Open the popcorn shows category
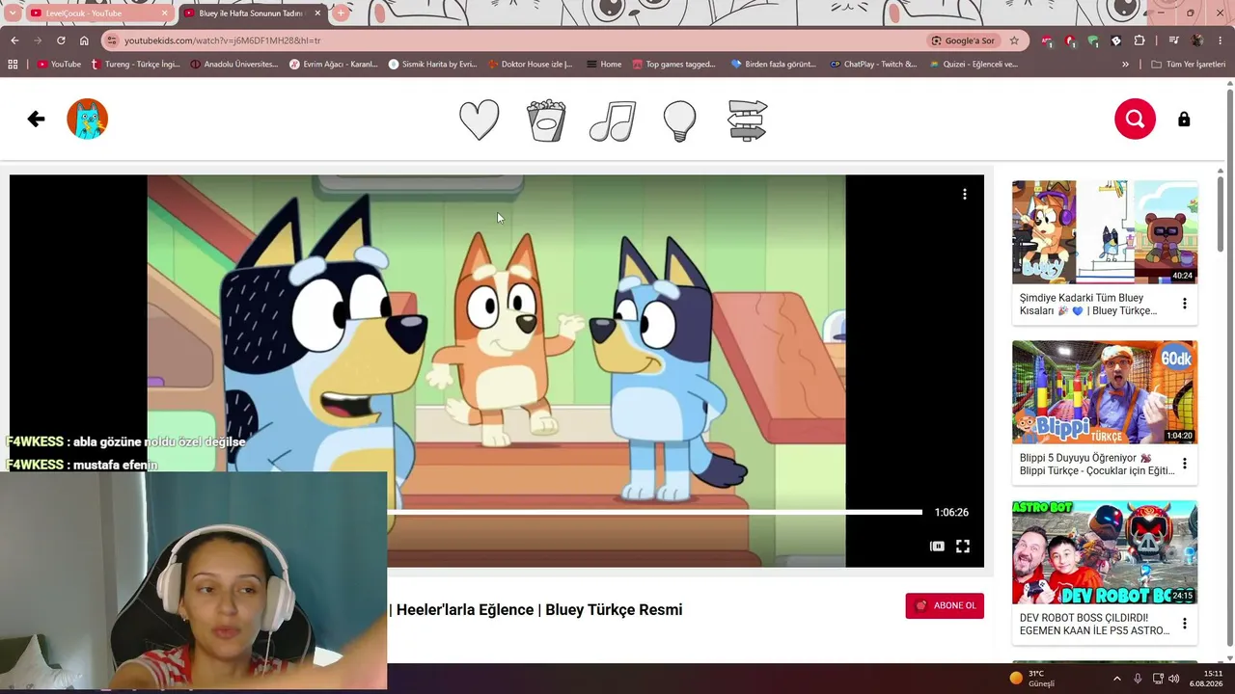 click(546, 120)
